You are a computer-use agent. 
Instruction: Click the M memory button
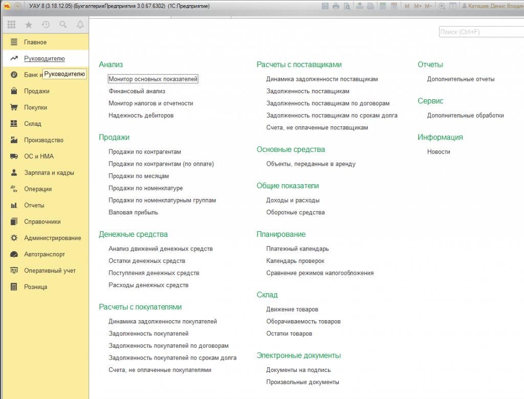407,6
